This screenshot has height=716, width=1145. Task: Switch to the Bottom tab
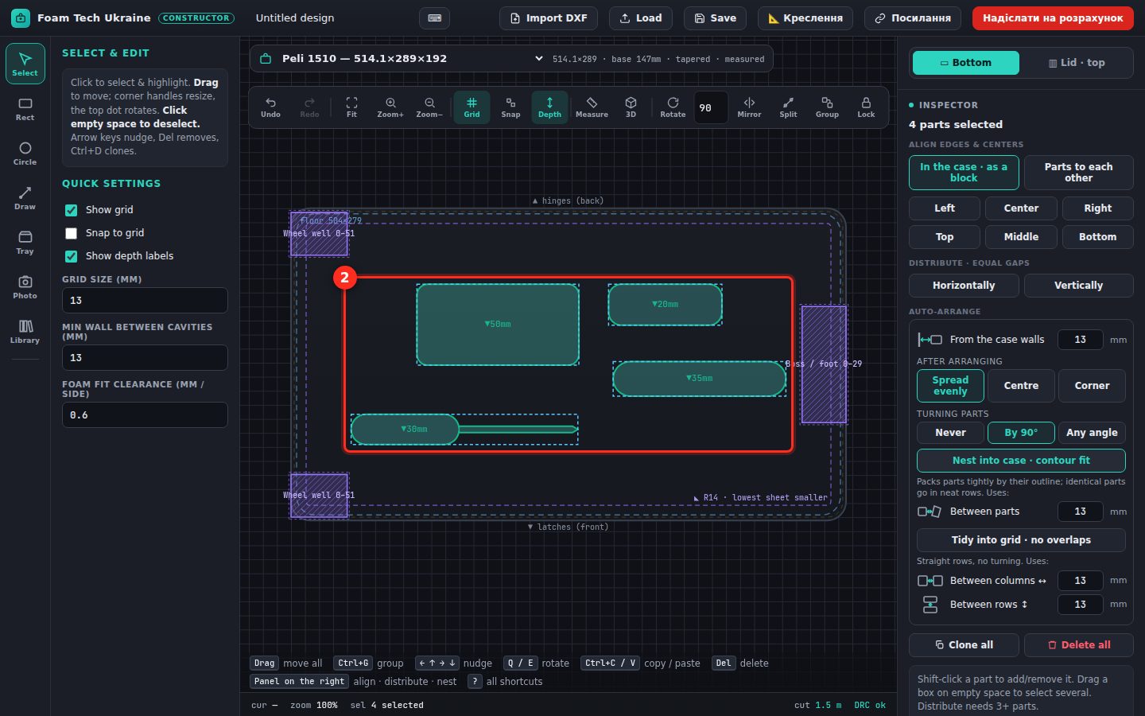point(965,63)
